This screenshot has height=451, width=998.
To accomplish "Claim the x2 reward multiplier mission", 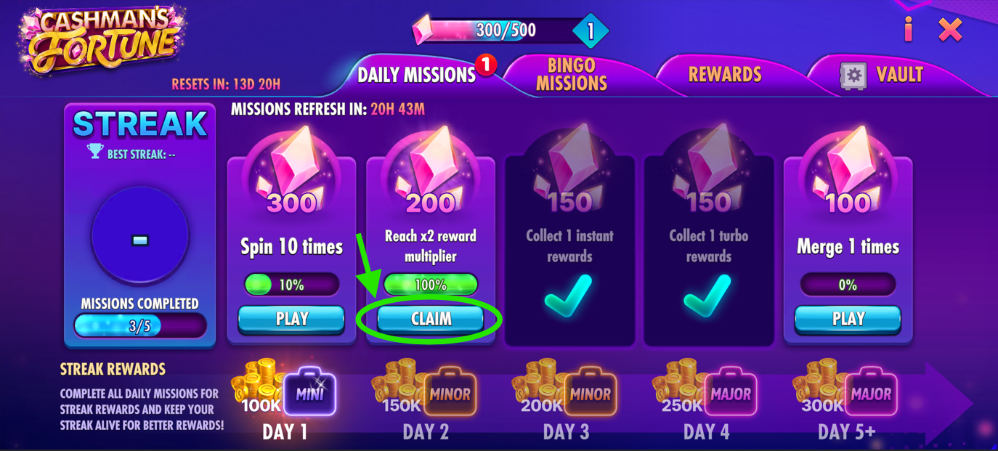I will (431, 319).
